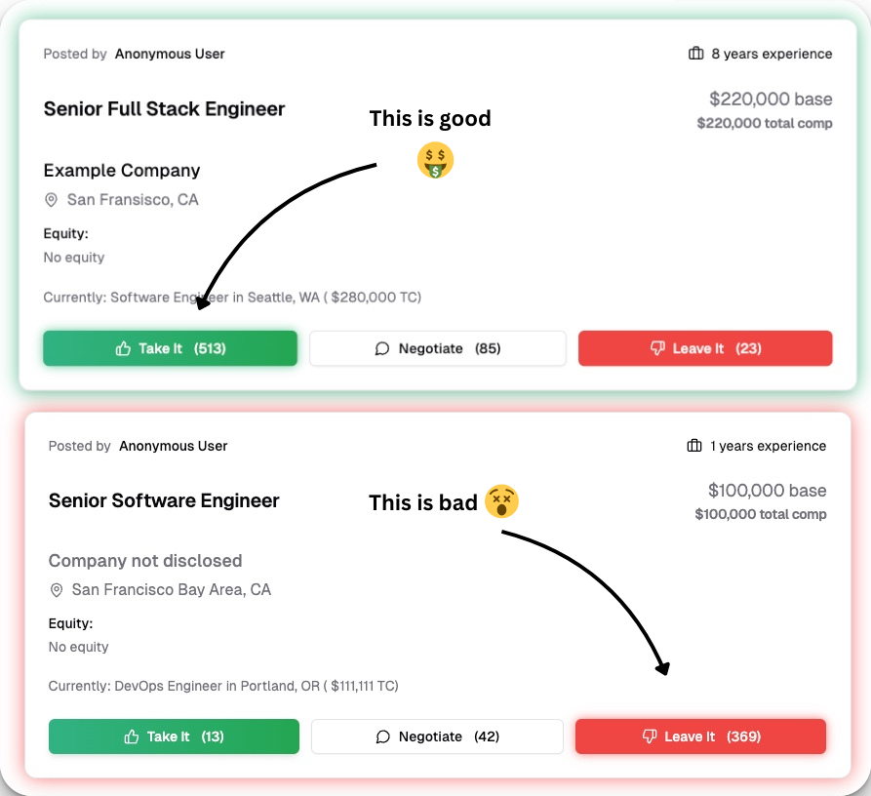The width and height of the screenshot is (871, 796).
Task: Open the Senior Software Engineer title
Action: coord(164,500)
